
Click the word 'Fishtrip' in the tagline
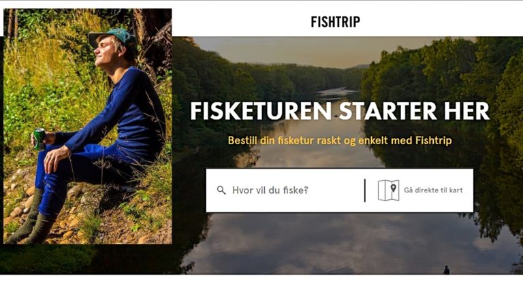click(x=434, y=140)
